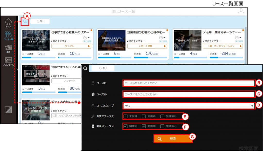Click ALL reset button in course list
263x151 pixels.
coord(40,21)
